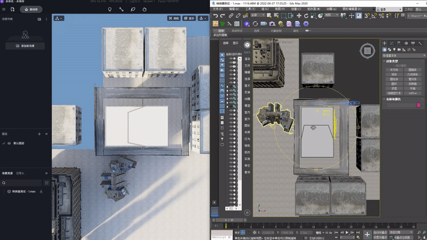The image size is (427, 240).
Task: Click the pink object color swatch
Action: point(418,106)
